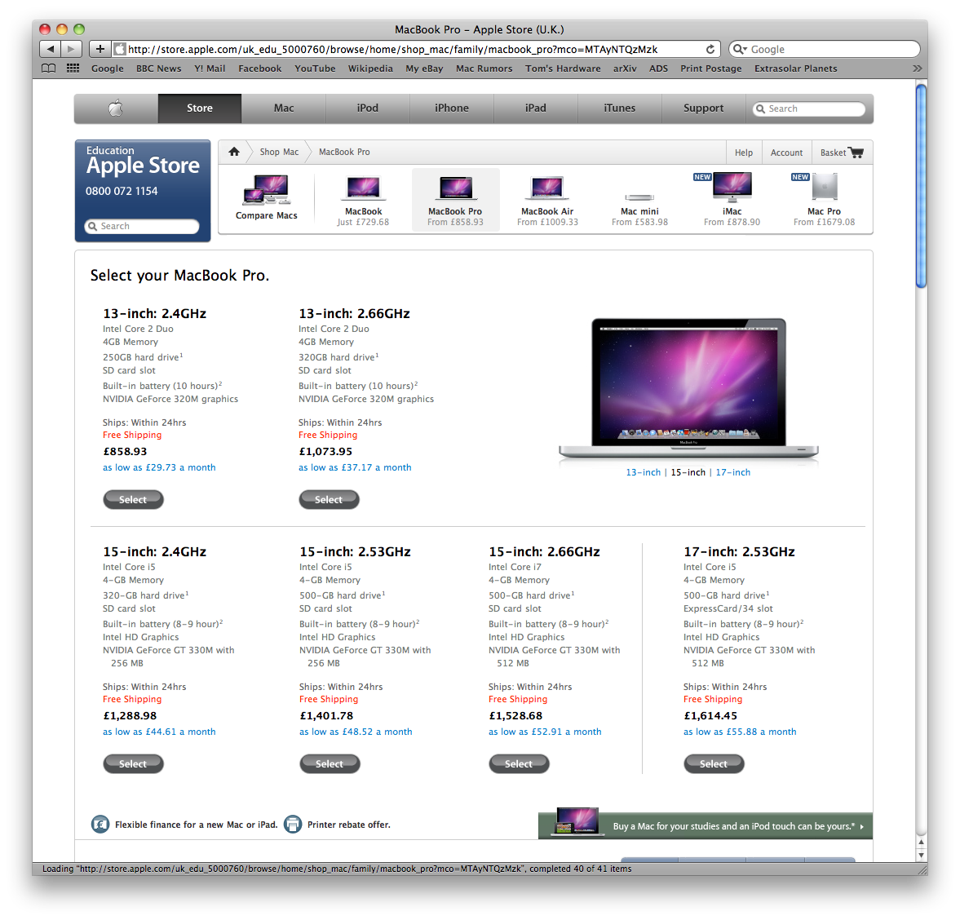The height and width of the screenshot is (920, 960).
Task: Click the Flexible finance for a new Mac link
Action: [x=196, y=825]
